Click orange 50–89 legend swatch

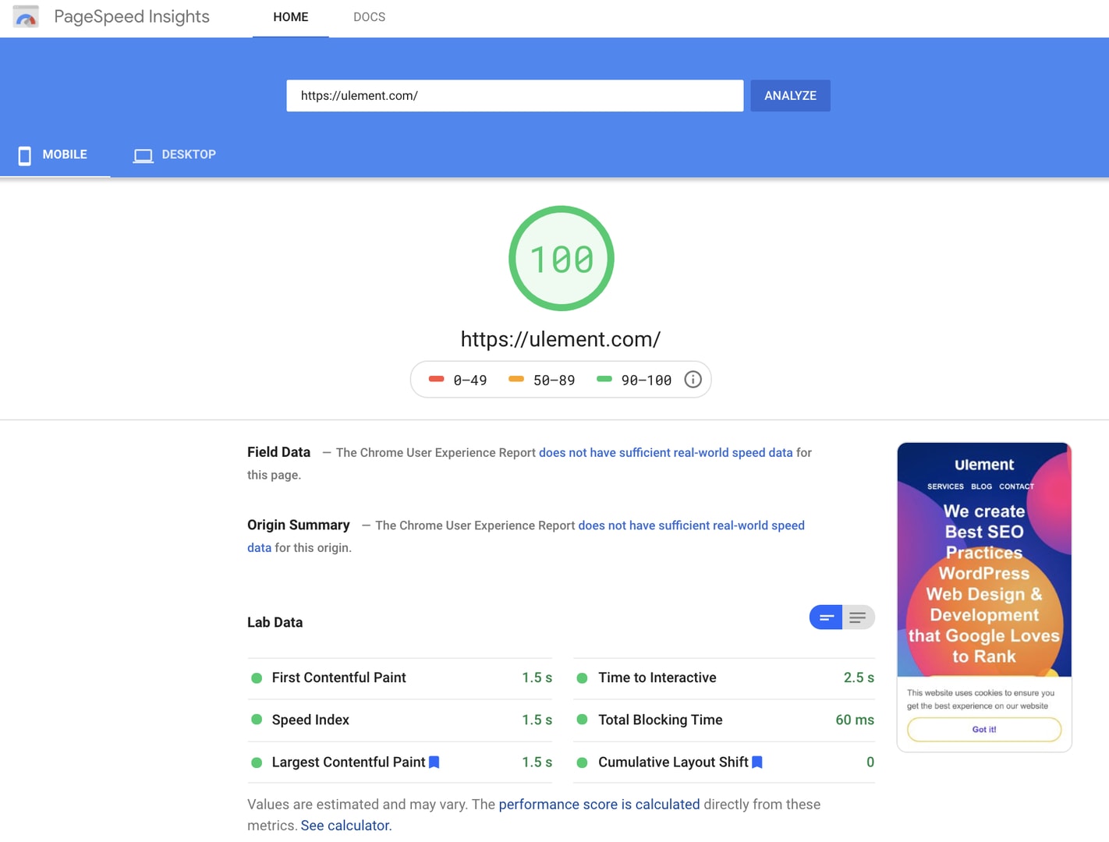pos(516,379)
